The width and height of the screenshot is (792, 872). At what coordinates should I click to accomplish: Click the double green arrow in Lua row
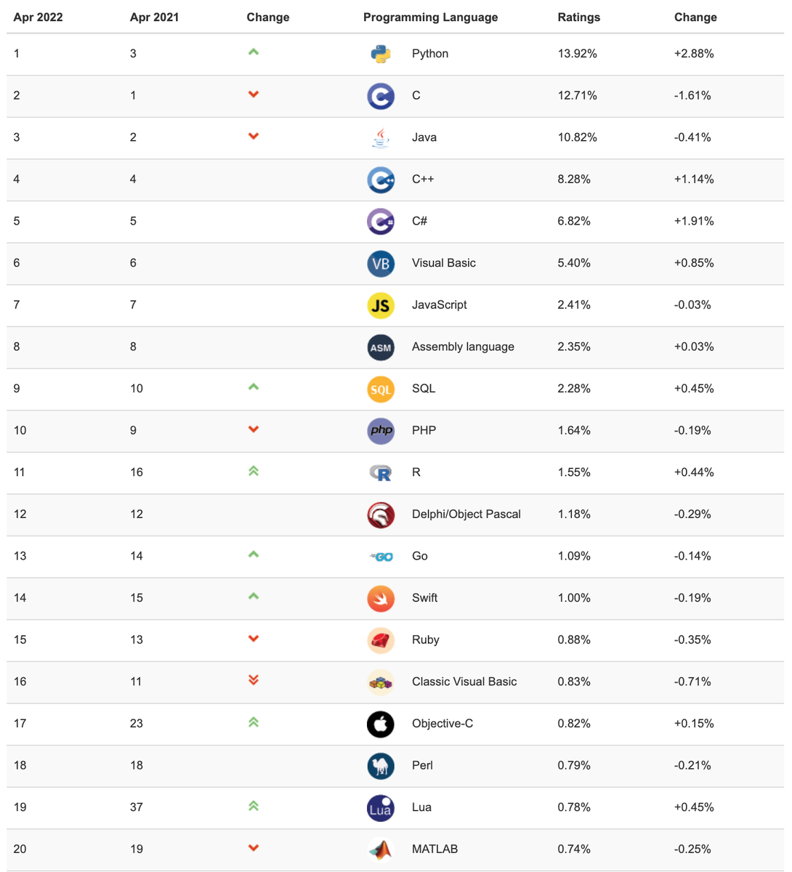click(x=254, y=806)
